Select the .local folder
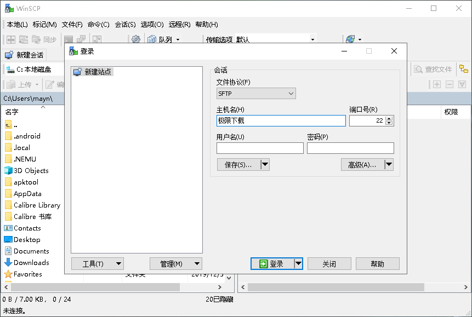472x317 pixels. [x=18, y=148]
